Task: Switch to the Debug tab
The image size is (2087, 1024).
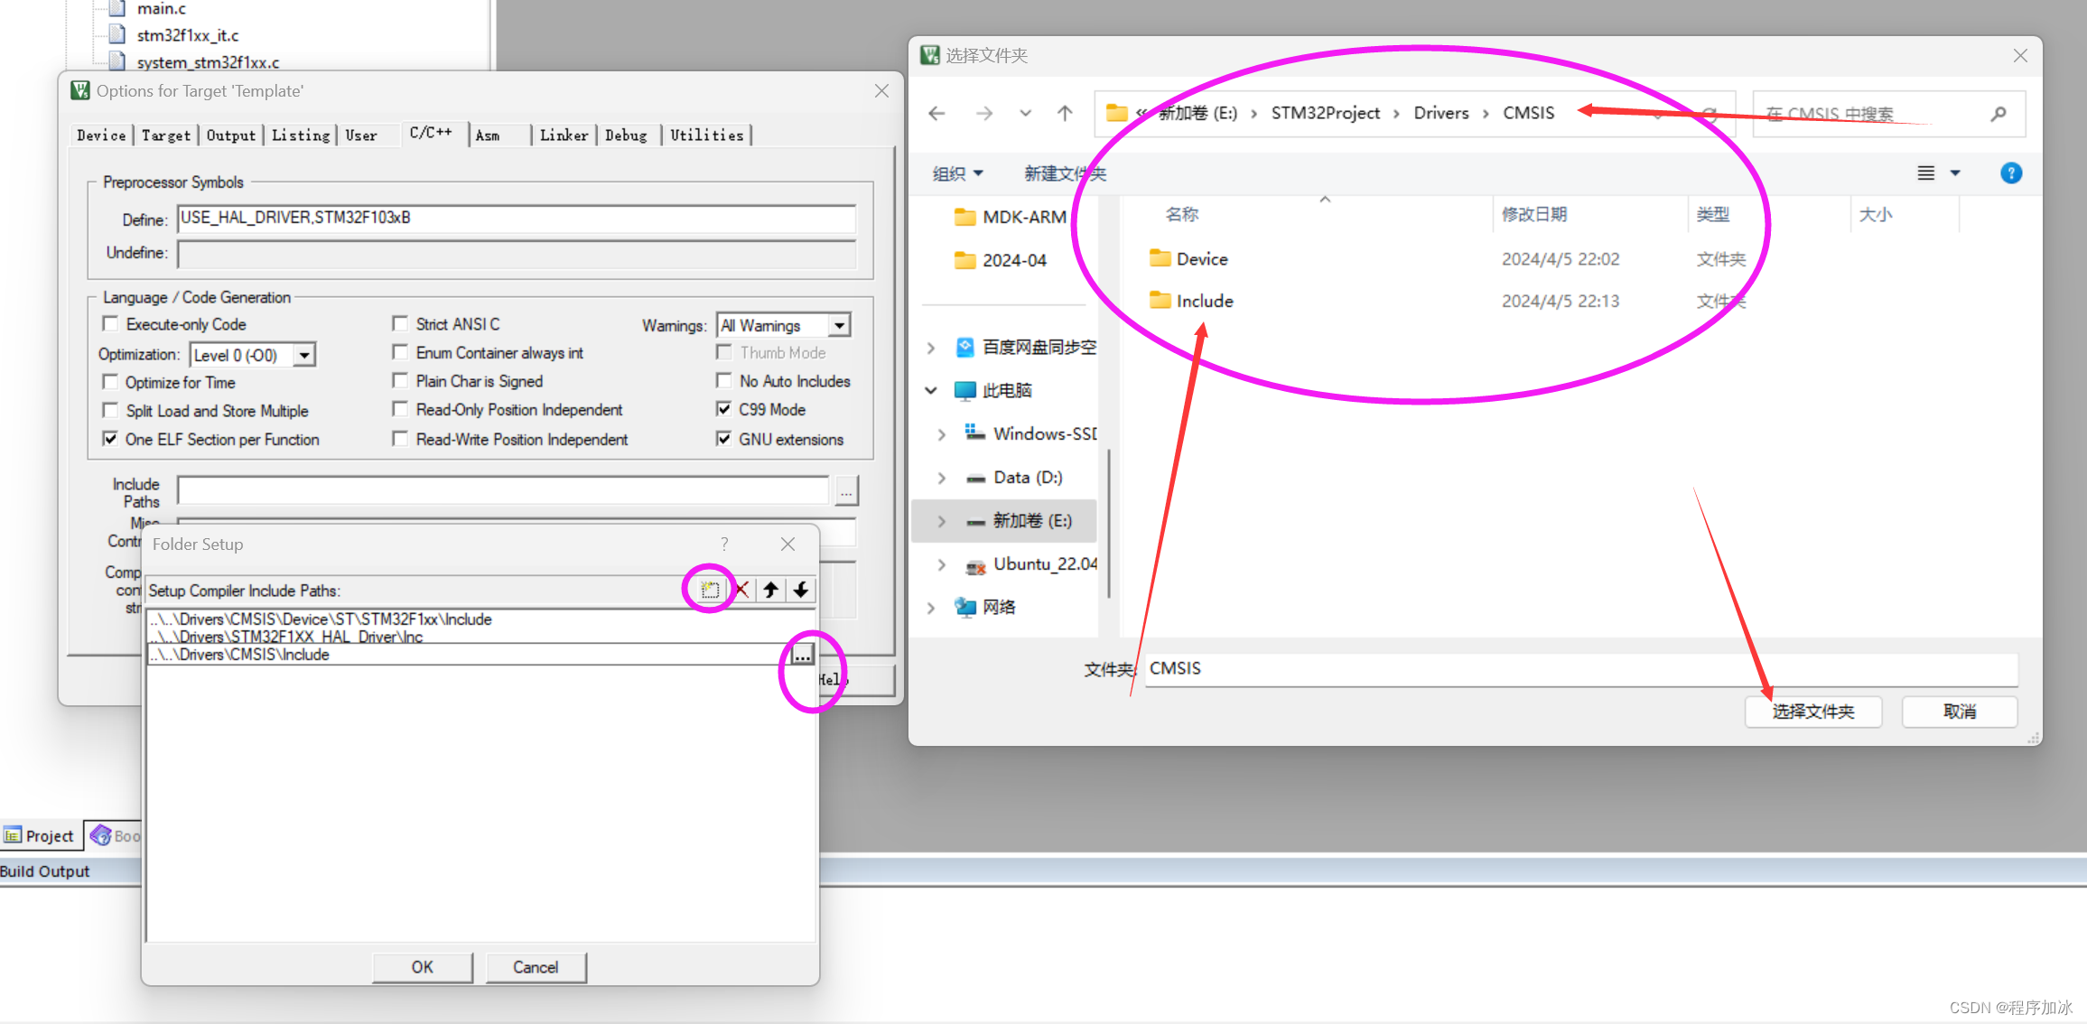Action: coord(626,135)
